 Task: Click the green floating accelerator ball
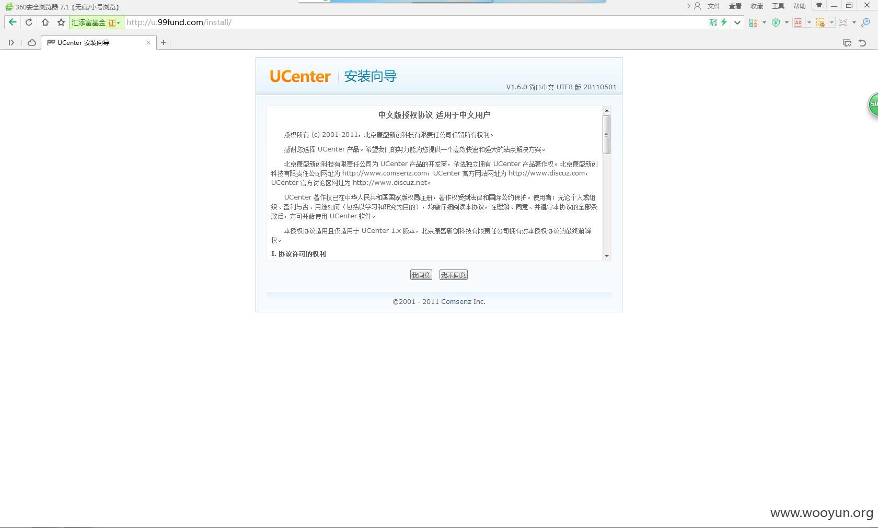click(873, 104)
